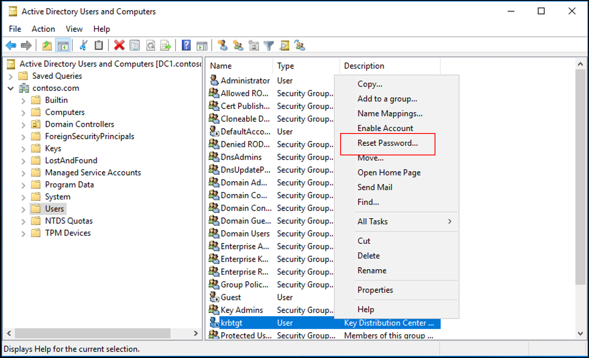Viewport: 589px width, 358px height.
Task: Click the Export List toolbar icon
Action: click(166, 46)
